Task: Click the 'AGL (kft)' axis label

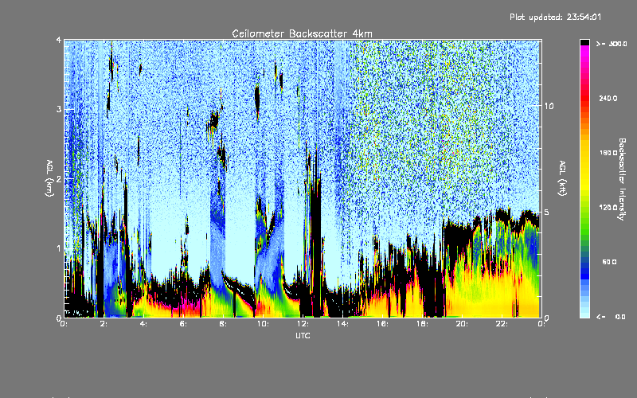Action: coord(562,178)
